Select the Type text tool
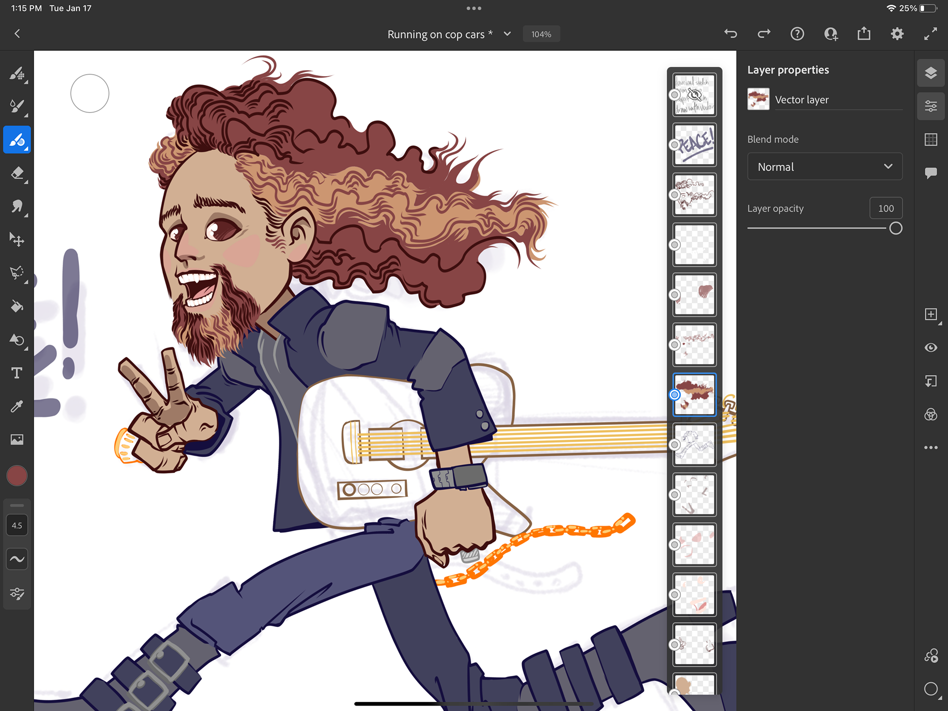The width and height of the screenshot is (948, 711). pos(17,373)
